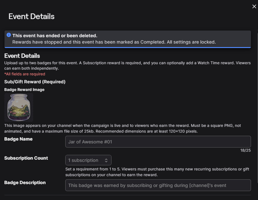Click the 'Rewards have stopped' banner message
258x200 pixels.
click(x=114, y=42)
